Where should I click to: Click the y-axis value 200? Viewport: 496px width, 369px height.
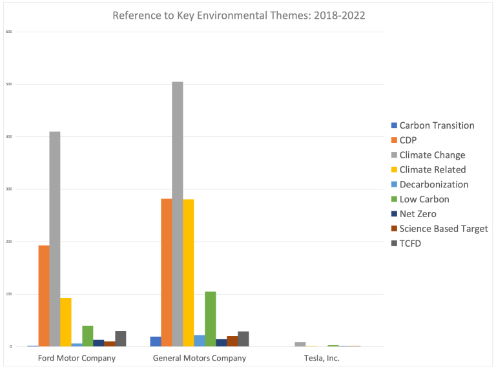coord(9,242)
